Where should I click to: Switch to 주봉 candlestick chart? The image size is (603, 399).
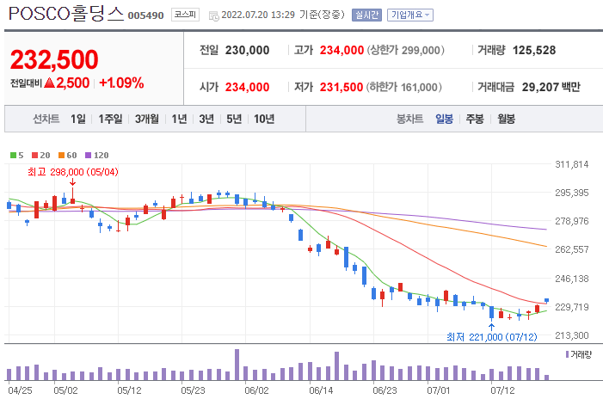[x=475, y=119]
